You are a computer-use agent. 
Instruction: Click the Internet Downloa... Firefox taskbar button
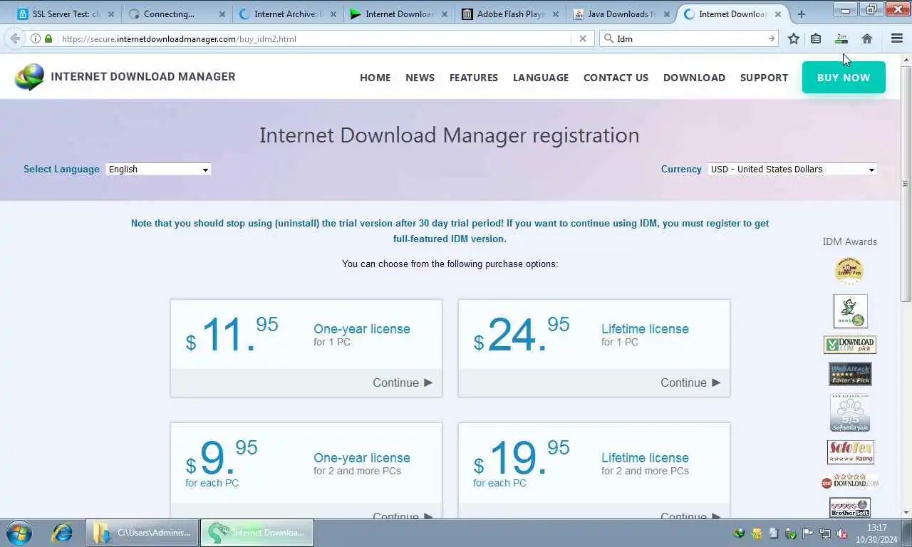coord(257,533)
